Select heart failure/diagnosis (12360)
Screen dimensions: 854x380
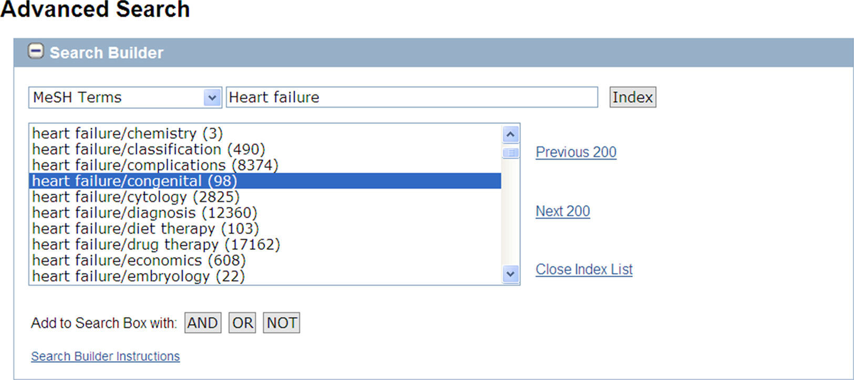(x=145, y=213)
